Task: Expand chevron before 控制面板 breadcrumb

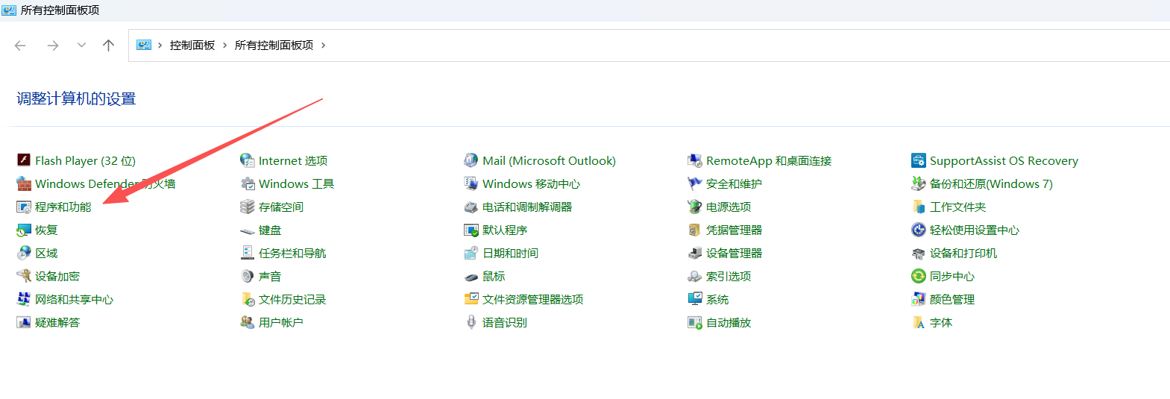Action: pyautogui.click(x=160, y=45)
